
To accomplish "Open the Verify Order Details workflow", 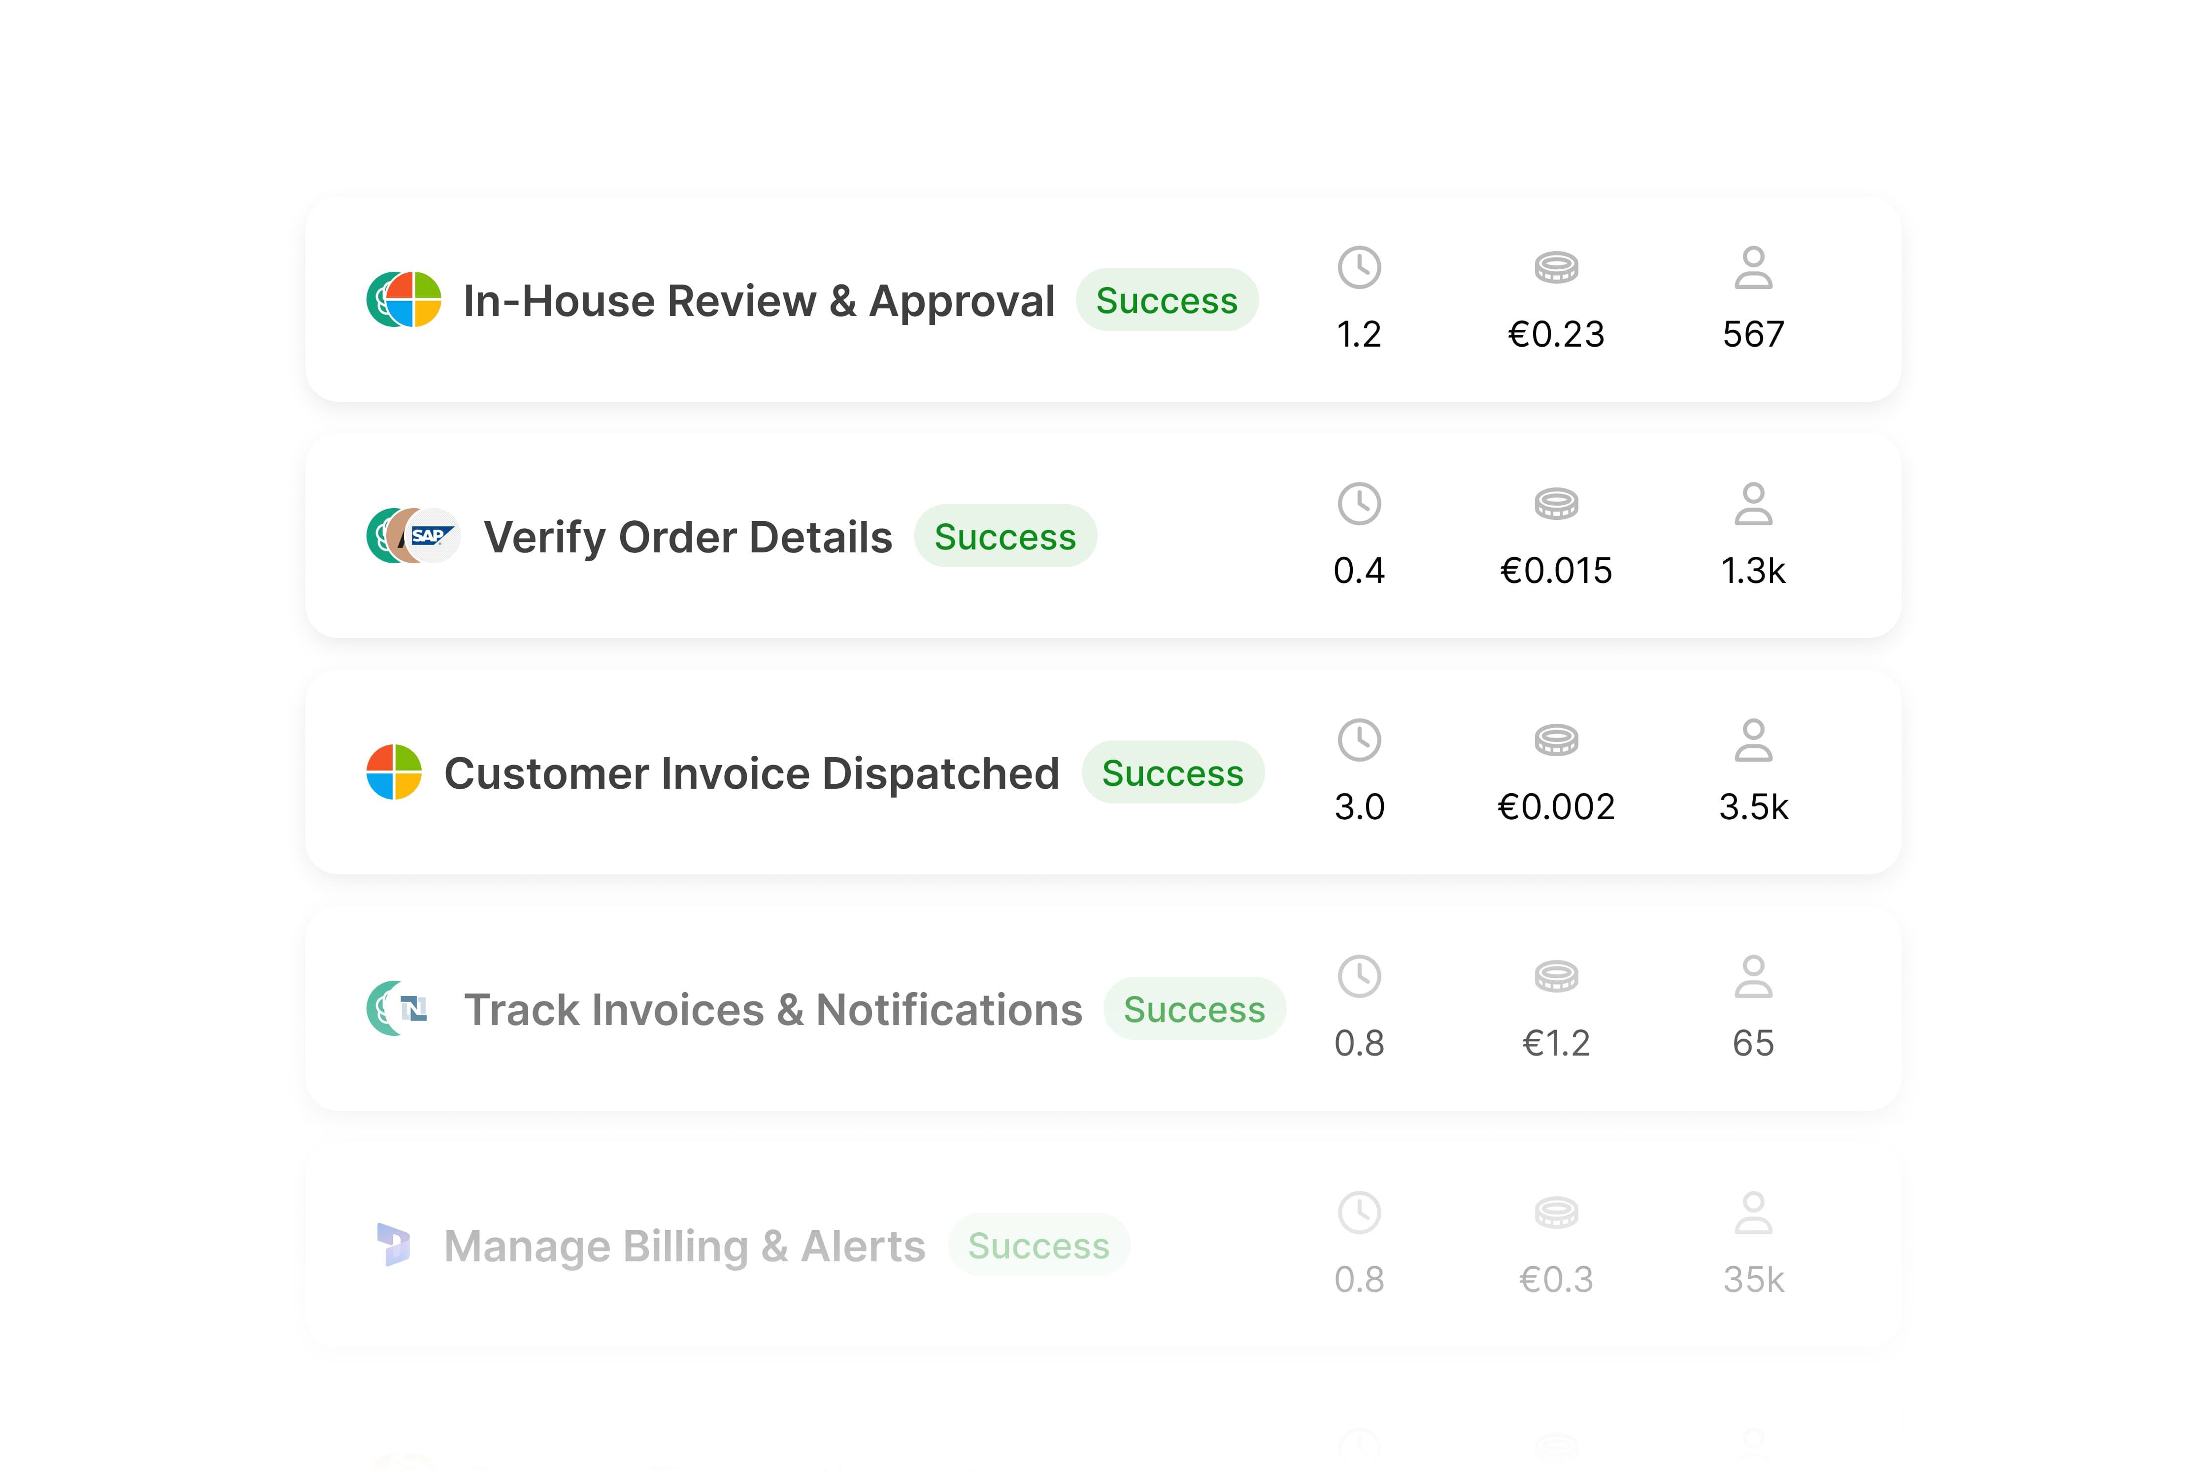I will click(x=688, y=538).
